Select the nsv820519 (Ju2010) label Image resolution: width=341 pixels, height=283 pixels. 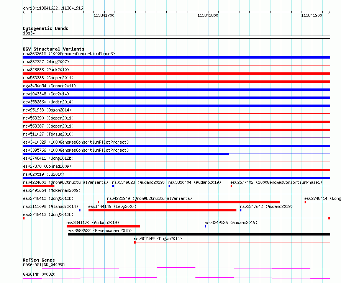point(44,174)
